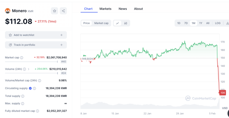Click the watchlist star icon in button
Screen dimensions: 229x118
(10, 35)
